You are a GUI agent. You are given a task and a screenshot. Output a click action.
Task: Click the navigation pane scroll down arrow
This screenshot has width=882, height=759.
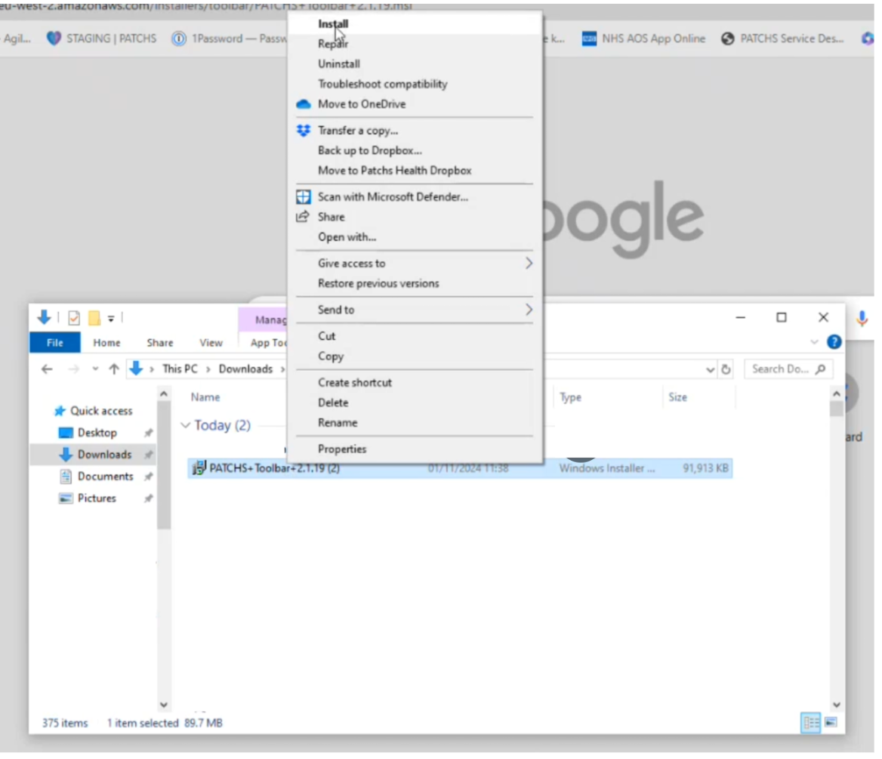[164, 705]
